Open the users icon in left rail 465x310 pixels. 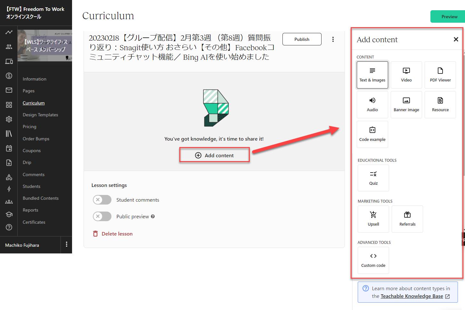pos(9,47)
